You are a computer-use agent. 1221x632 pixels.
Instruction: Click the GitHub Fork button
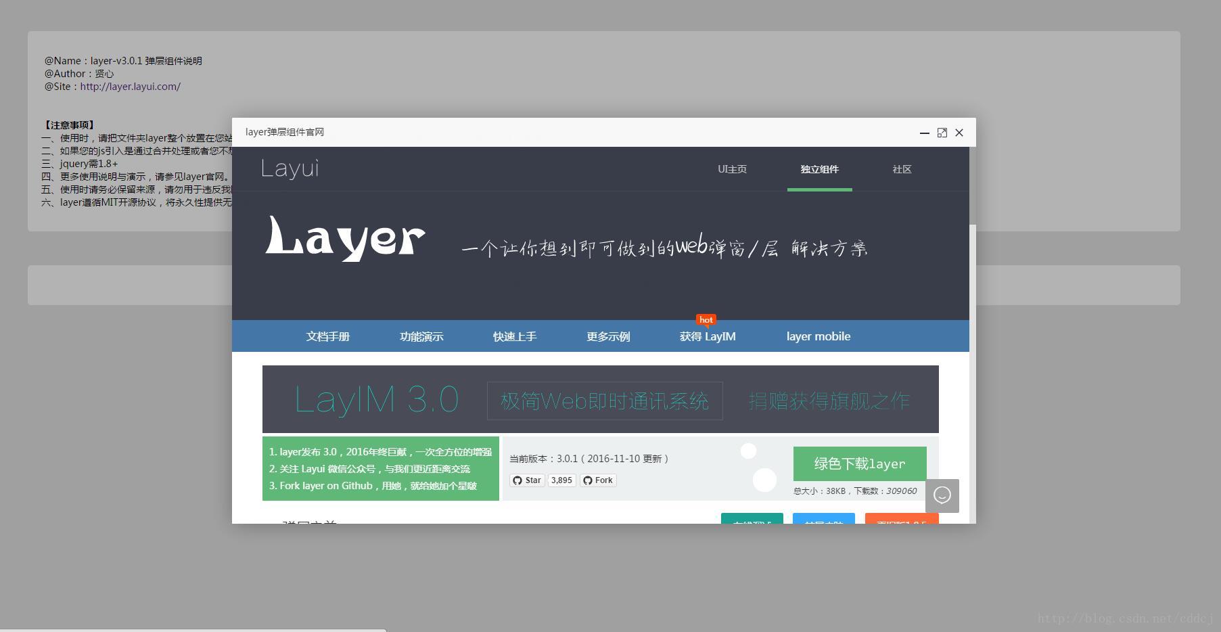598,480
